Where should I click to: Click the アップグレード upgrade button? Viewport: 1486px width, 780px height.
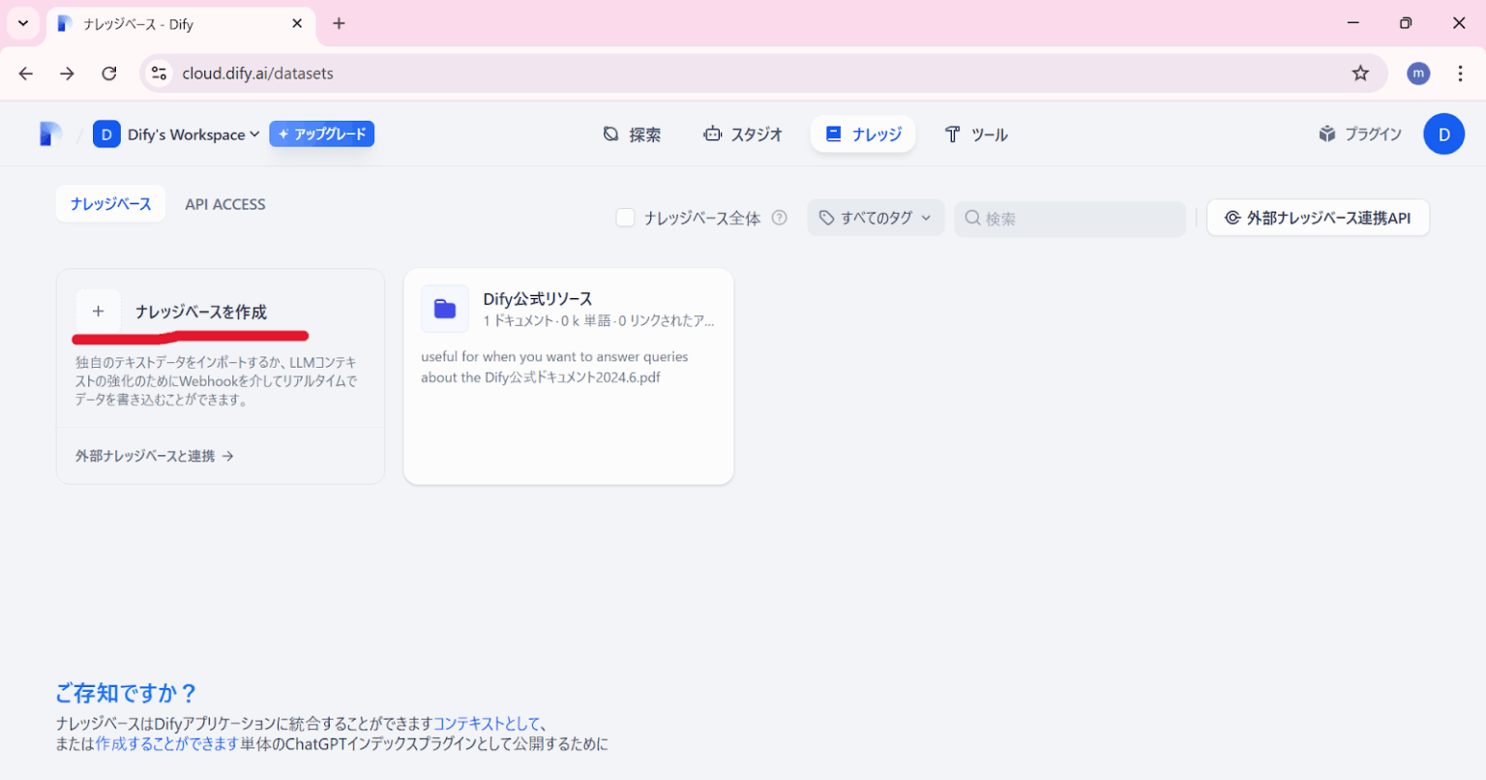click(321, 134)
